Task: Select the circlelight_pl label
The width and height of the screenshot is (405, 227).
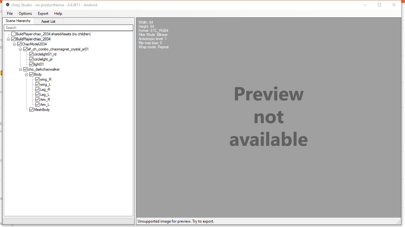Action: click(x=43, y=59)
